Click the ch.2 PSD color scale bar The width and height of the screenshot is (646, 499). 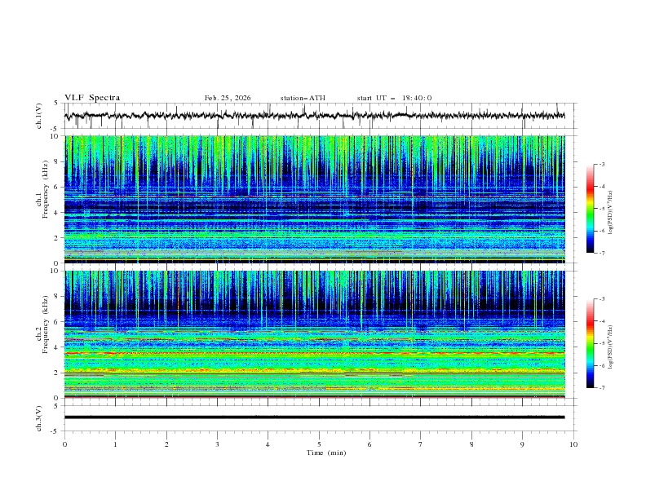point(591,343)
